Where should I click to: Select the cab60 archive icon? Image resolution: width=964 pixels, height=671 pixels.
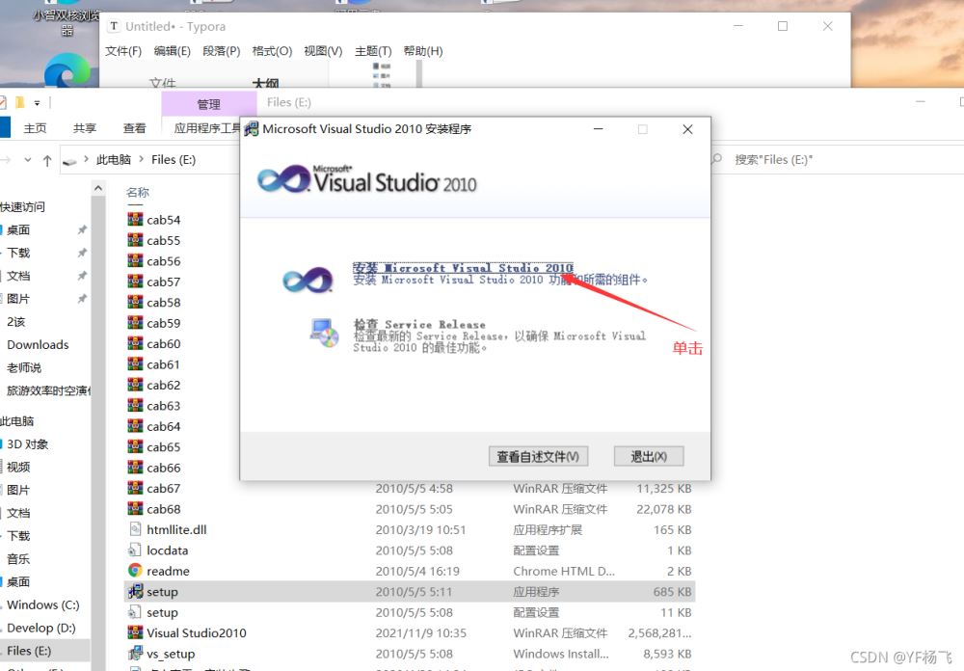[135, 343]
